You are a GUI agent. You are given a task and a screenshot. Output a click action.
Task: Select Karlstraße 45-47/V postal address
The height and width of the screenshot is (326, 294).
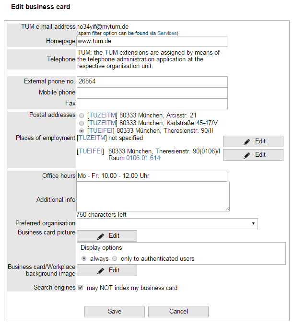click(82, 123)
